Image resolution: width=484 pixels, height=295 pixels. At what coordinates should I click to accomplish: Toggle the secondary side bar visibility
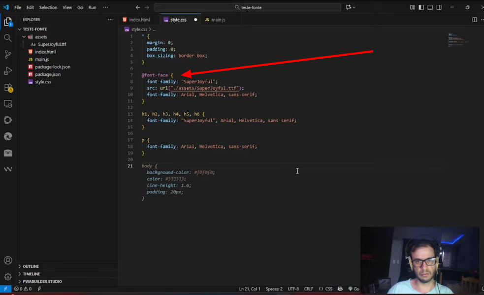tap(439, 7)
